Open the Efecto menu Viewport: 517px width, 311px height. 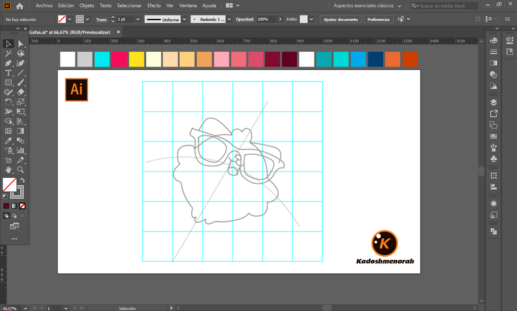click(x=154, y=5)
